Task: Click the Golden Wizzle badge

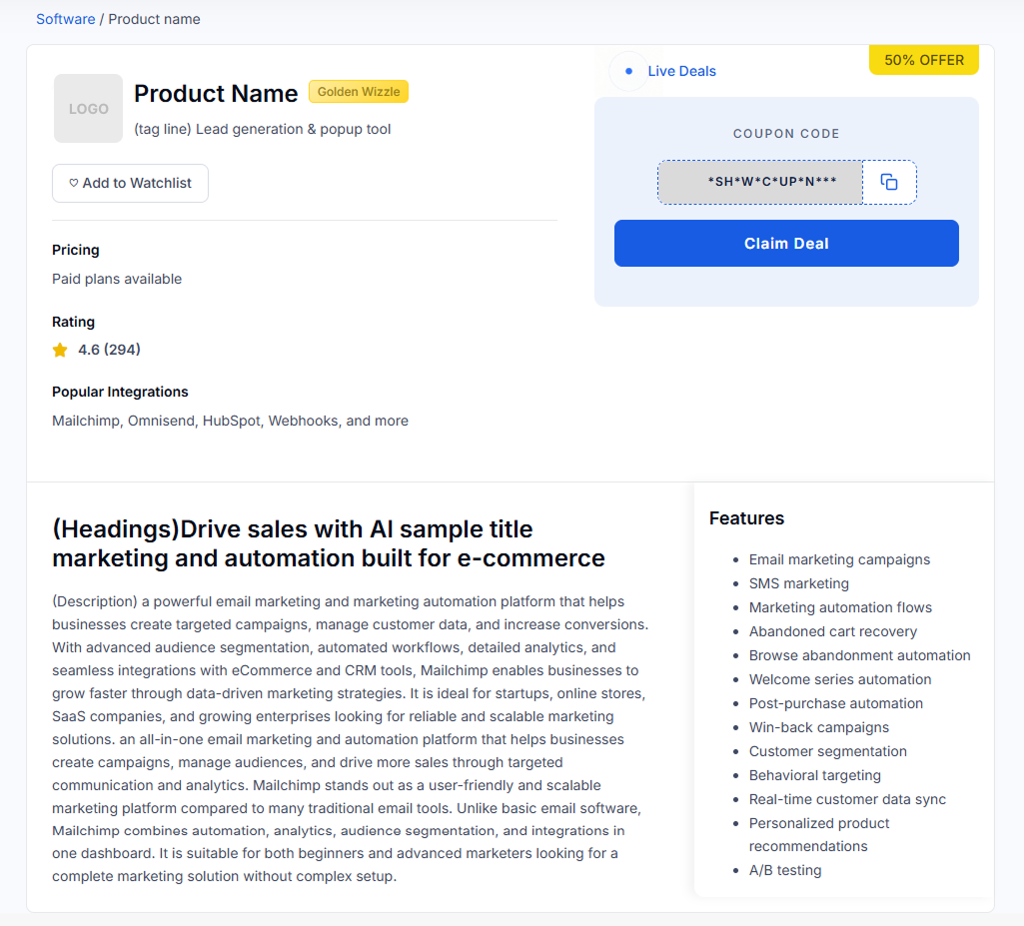Action: [x=359, y=92]
